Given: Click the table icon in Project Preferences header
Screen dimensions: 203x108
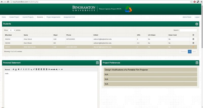Looking at the screenshot, I should pyautogui.click(x=197, y=63).
